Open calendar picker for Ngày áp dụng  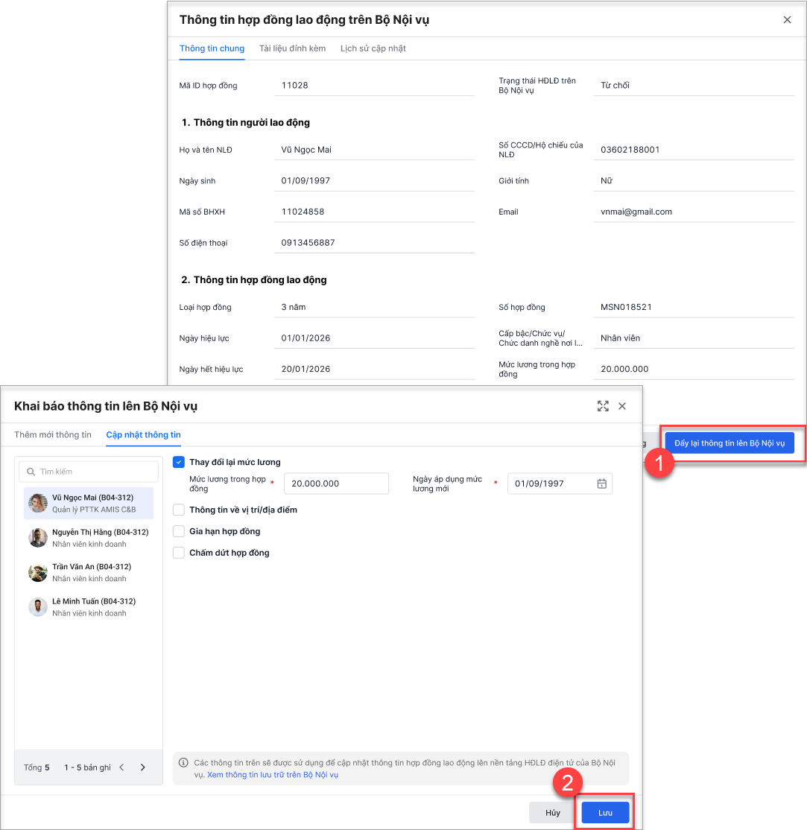(601, 484)
